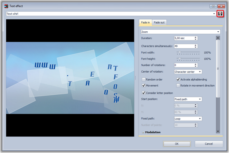This screenshot has height=153, width=229.
Task: Click the Font width 100% value
Action: [x=207, y=53]
